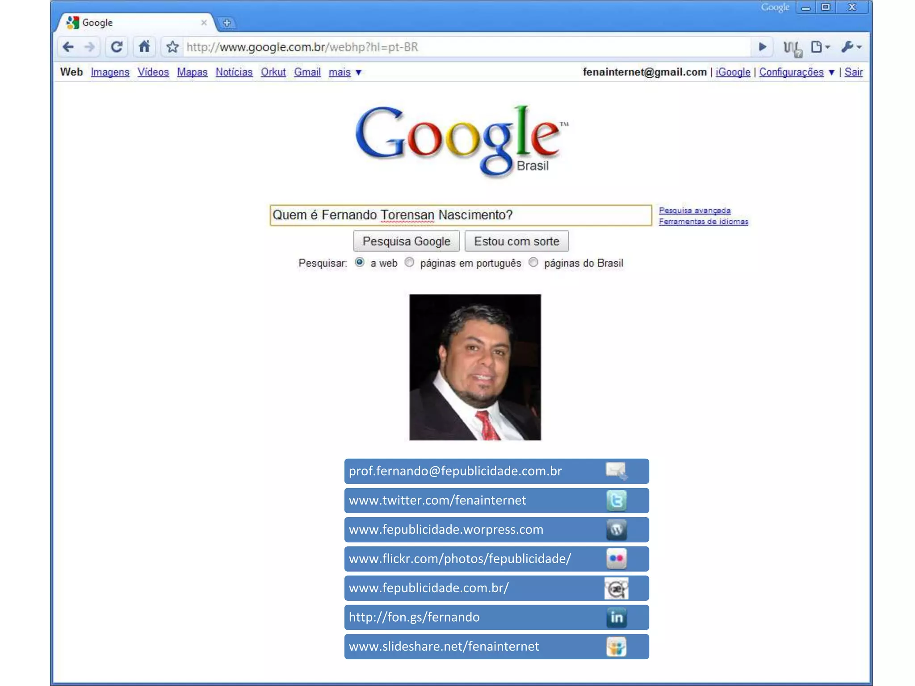This screenshot has height=686, width=915.
Task: Click the SlideShare icon at the bottom
Action: click(616, 647)
